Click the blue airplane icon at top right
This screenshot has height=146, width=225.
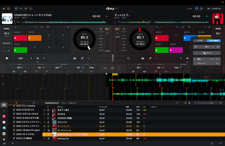[x=201, y=8]
